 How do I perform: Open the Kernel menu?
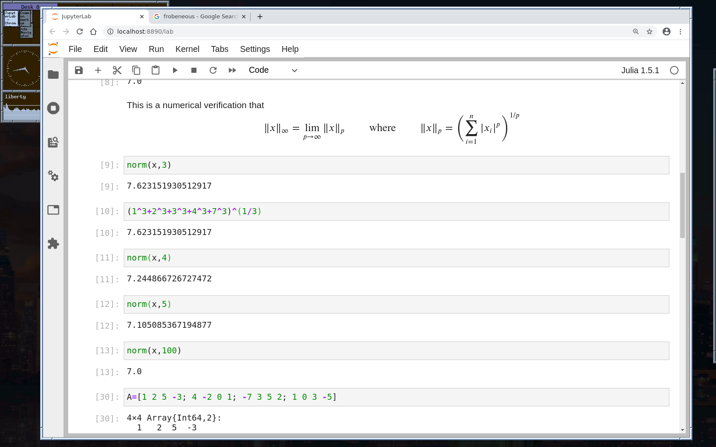[x=187, y=49]
